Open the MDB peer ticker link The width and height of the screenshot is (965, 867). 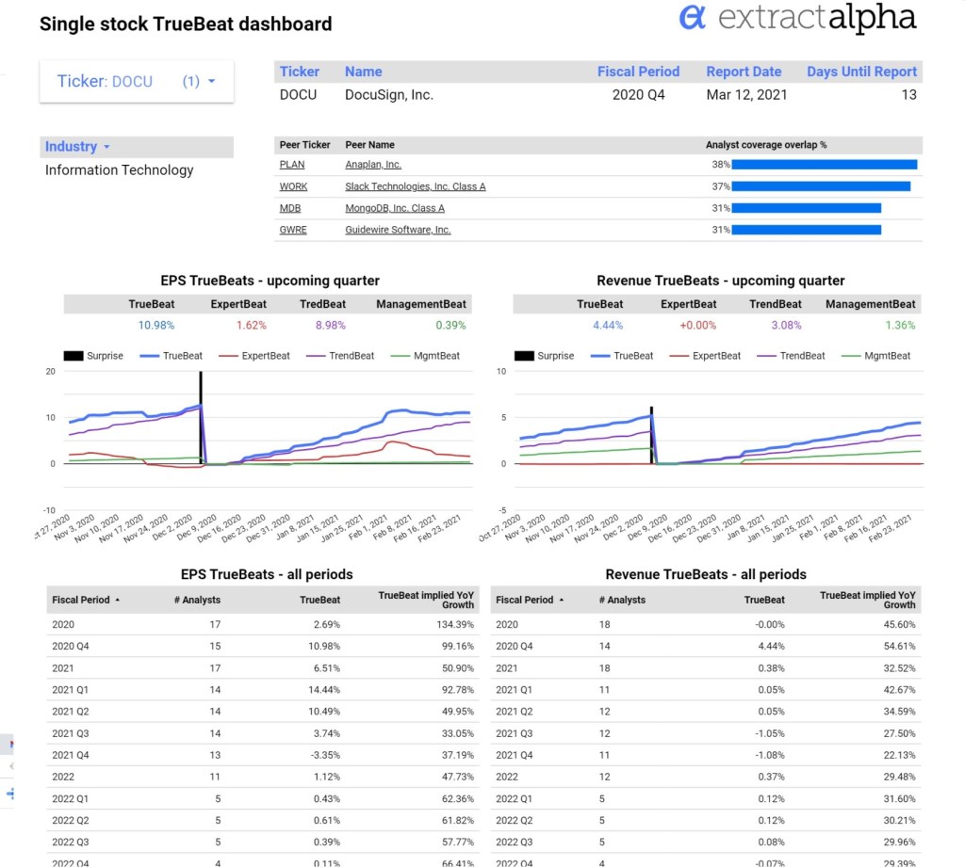coord(290,208)
